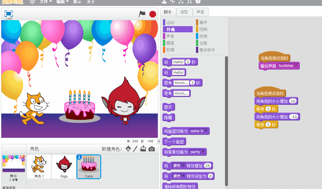
Task: Select the Giga sprite thumbnail
Action: click(x=64, y=166)
